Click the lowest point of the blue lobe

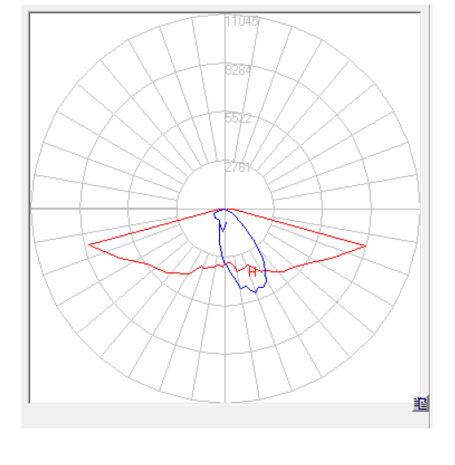pyautogui.click(x=256, y=292)
